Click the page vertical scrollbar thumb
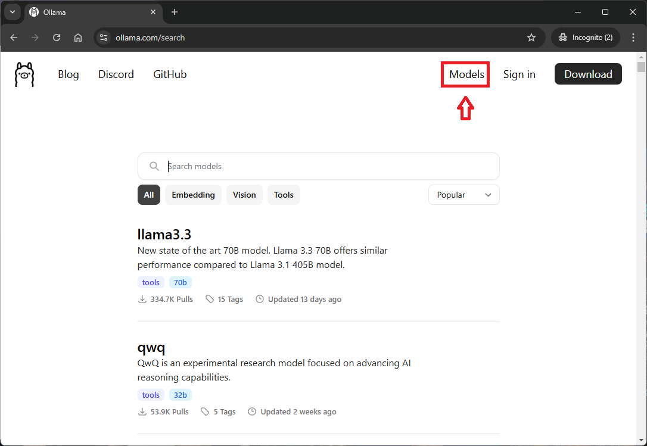Viewport: 647px width, 446px height. pyautogui.click(x=641, y=67)
